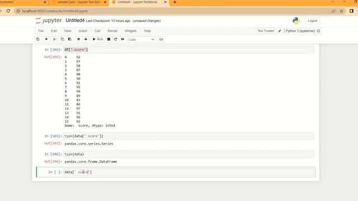358x201 pixels.
Task: Close the Untitled4 browser tab
Action: [166, 2]
